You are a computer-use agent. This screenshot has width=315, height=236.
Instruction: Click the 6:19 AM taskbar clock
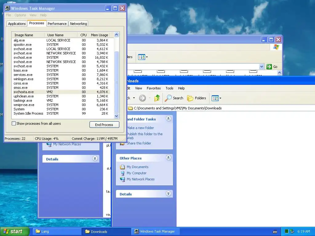[x=304, y=231]
